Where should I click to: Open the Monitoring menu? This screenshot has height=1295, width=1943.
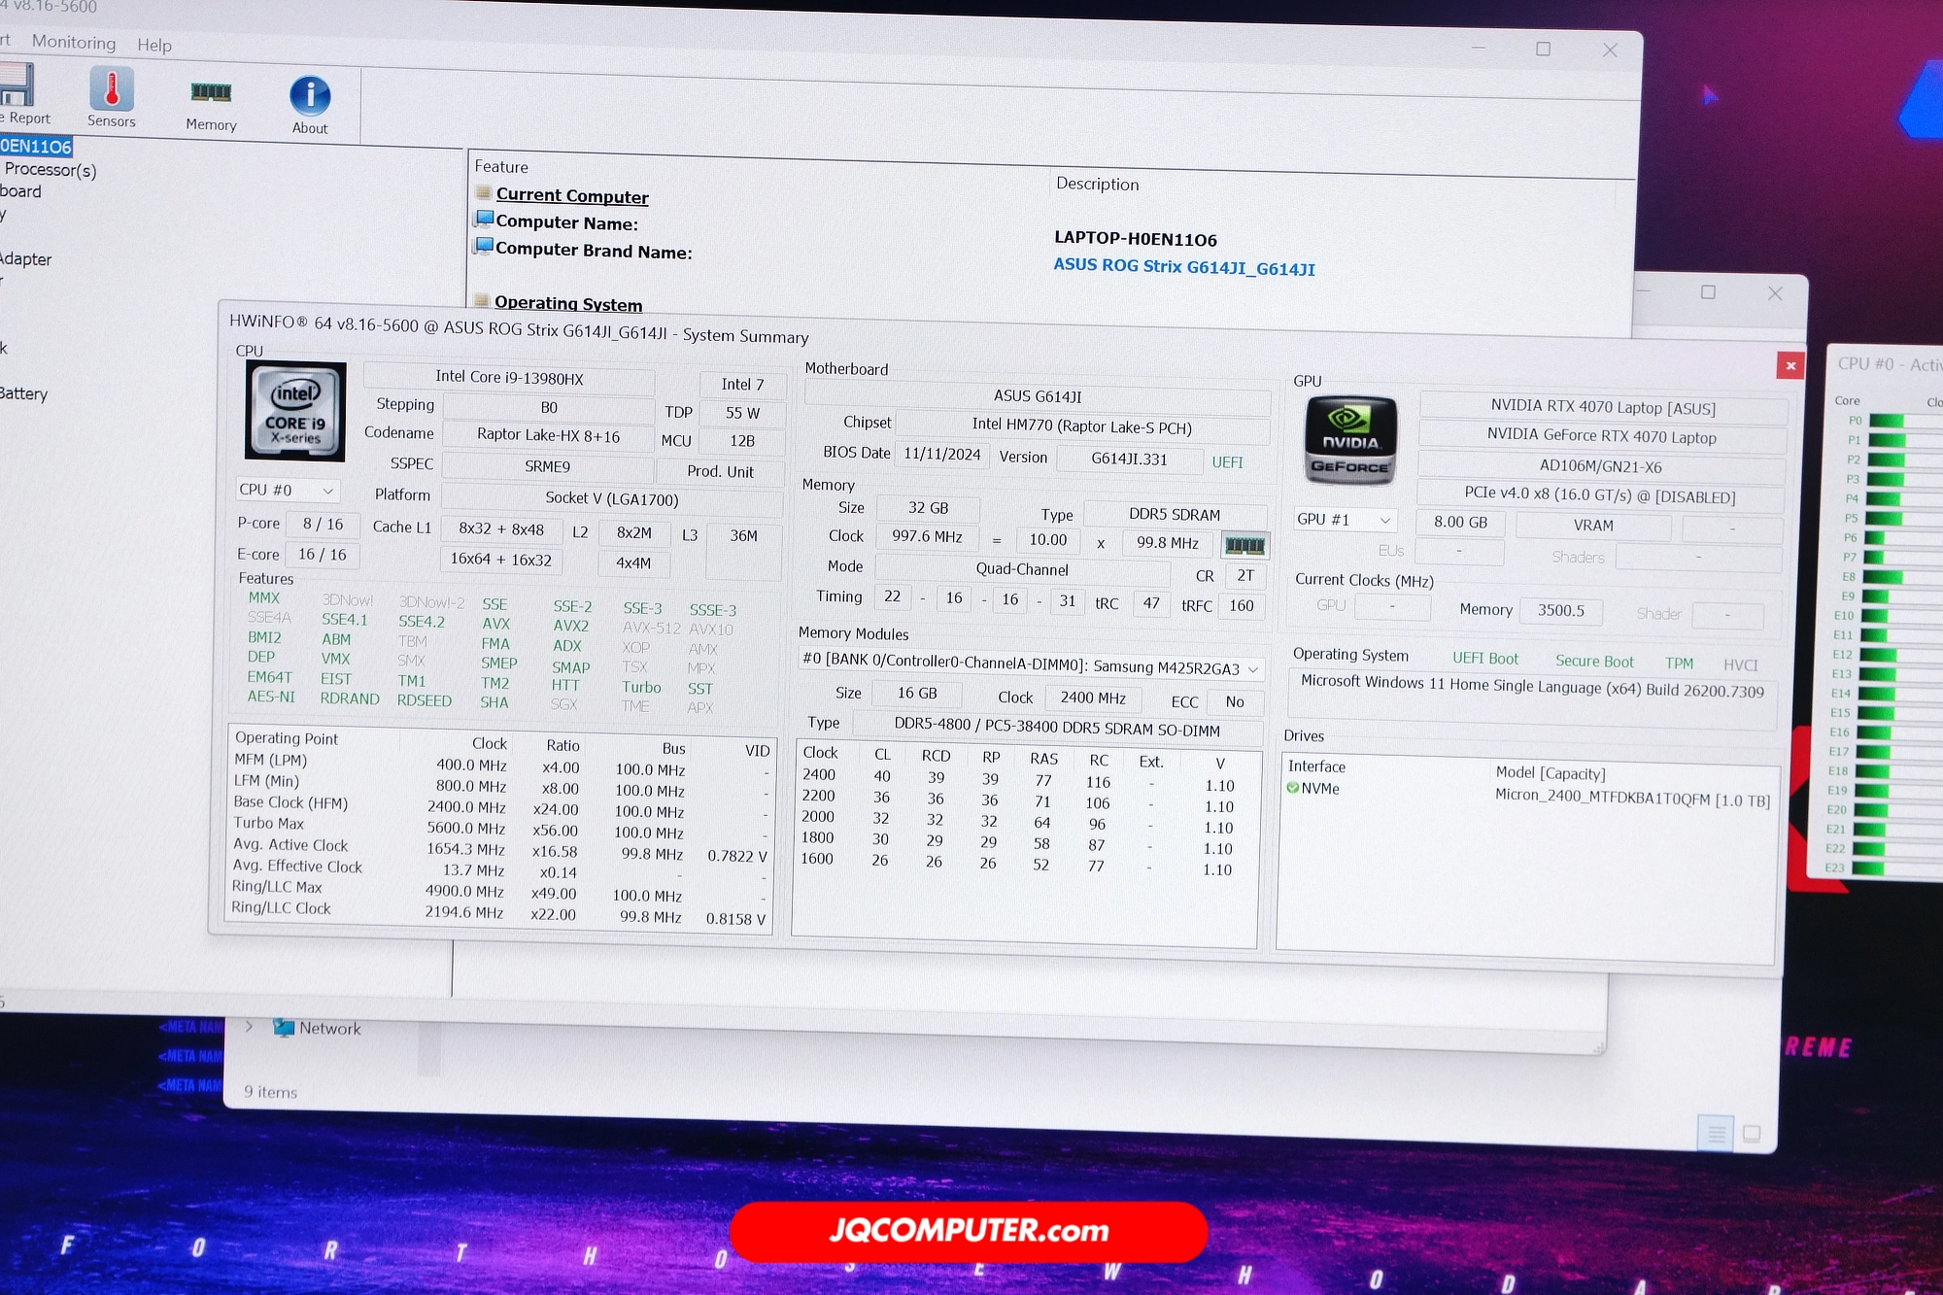point(74,42)
